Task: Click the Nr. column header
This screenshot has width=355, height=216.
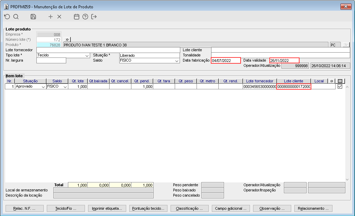Action: coord(10,81)
